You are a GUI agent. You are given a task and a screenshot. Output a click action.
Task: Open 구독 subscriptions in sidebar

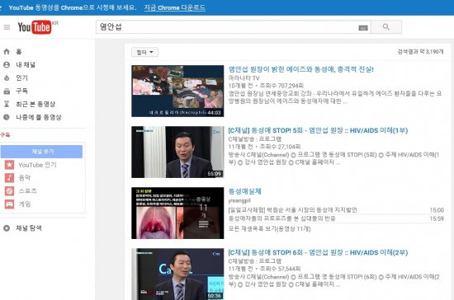[x=21, y=91]
